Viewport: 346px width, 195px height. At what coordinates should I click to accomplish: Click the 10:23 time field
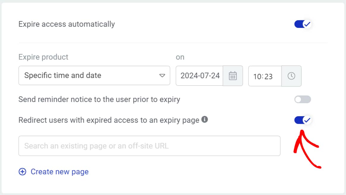click(x=265, y=76)
